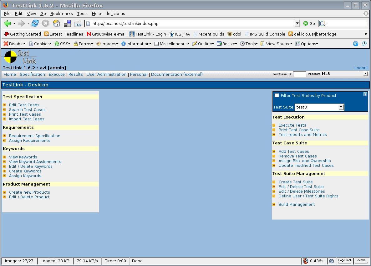This screenshot has height=266, width=371.
Task: Open the Edit menu
Action: click(x=18, y=13)
